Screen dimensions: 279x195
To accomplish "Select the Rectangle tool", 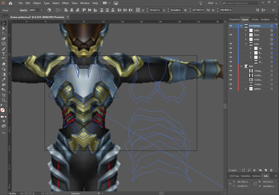I will pos(4,43).
